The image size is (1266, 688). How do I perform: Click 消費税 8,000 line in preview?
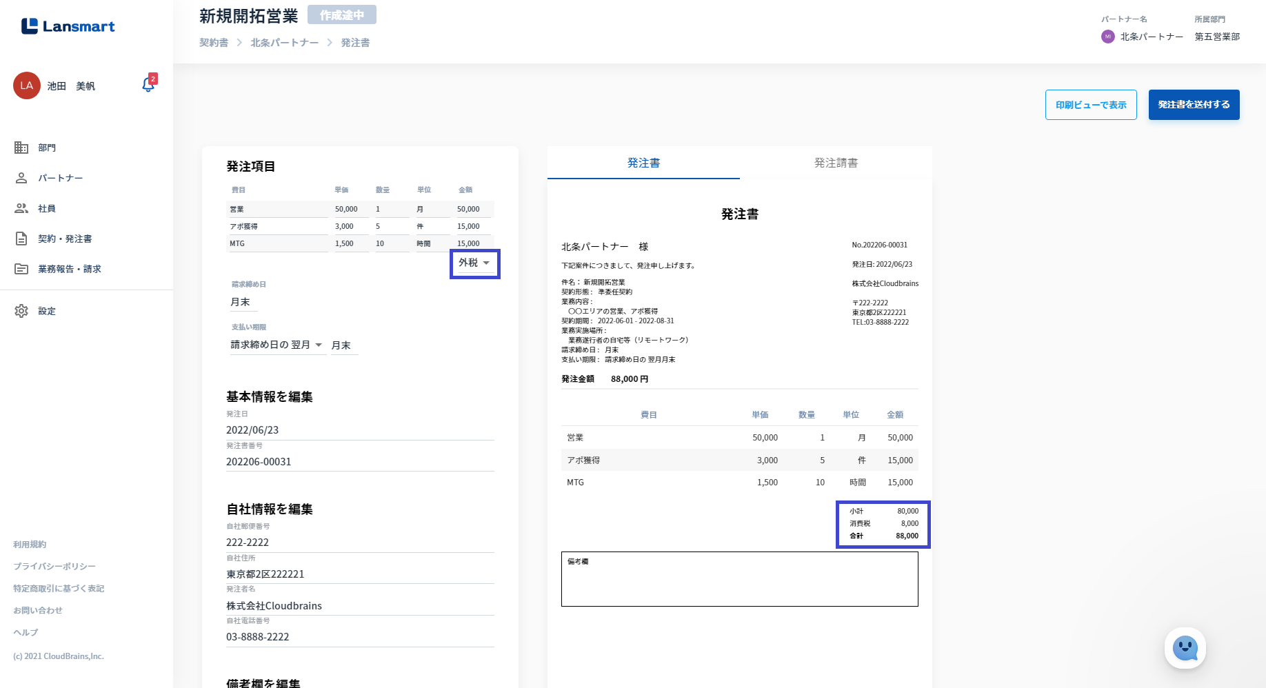coord(884,523)
